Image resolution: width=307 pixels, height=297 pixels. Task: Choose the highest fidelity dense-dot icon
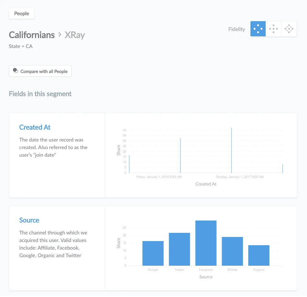pyautogui.click(x=289, y=29)
